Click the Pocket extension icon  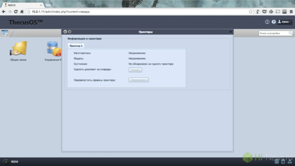coord(264,12)
